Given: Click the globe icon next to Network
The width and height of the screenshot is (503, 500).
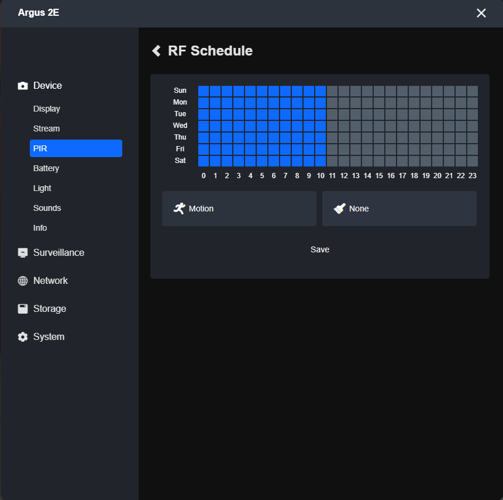Looking at the screenshot, I should coord(22,280).
